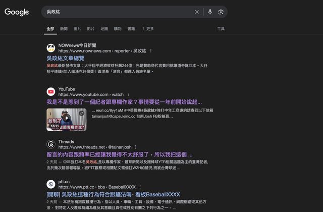
Task: Click the Google logo
Action: [x=17, y=12]
